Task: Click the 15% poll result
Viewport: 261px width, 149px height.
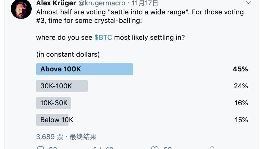Action: click(x=241, y=120)
